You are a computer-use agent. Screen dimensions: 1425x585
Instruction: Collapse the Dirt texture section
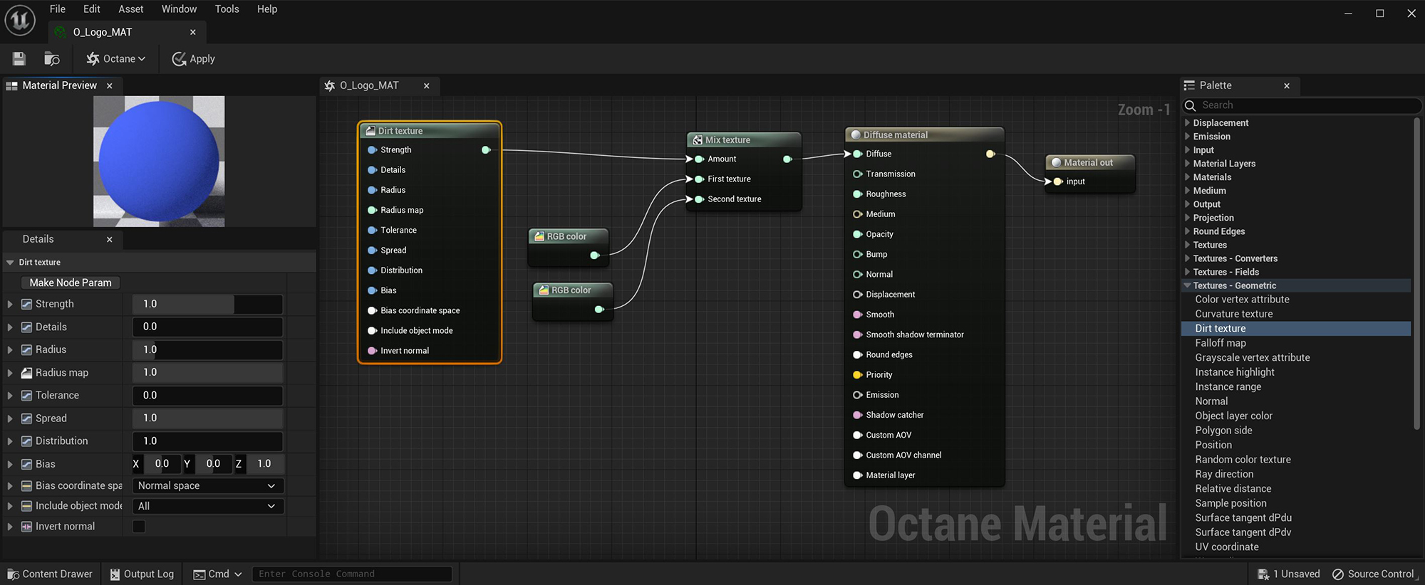(x=10, y=263)
